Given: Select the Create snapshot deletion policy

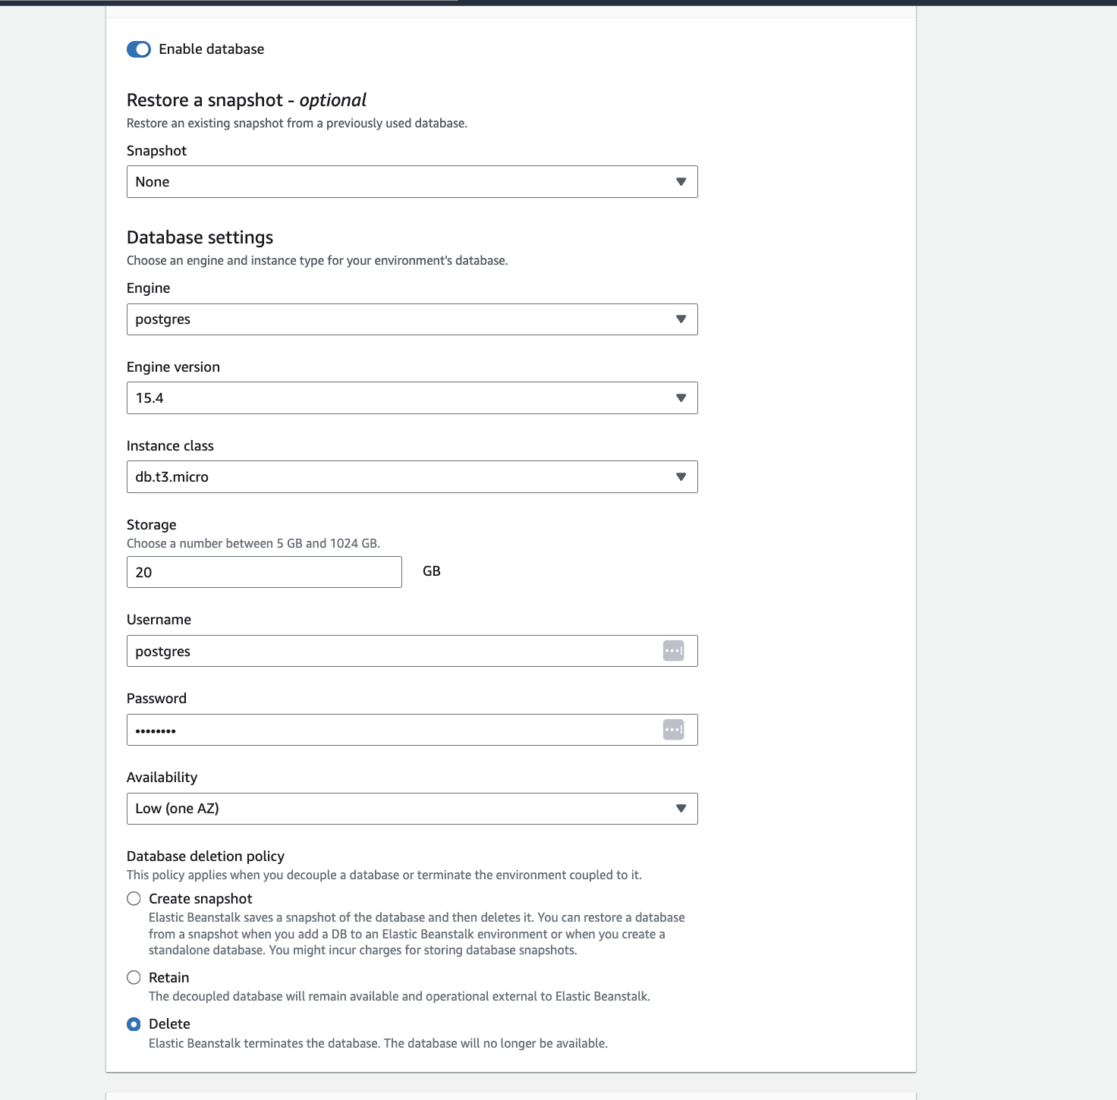Looking at the screenshot, I should pos(134,899).
